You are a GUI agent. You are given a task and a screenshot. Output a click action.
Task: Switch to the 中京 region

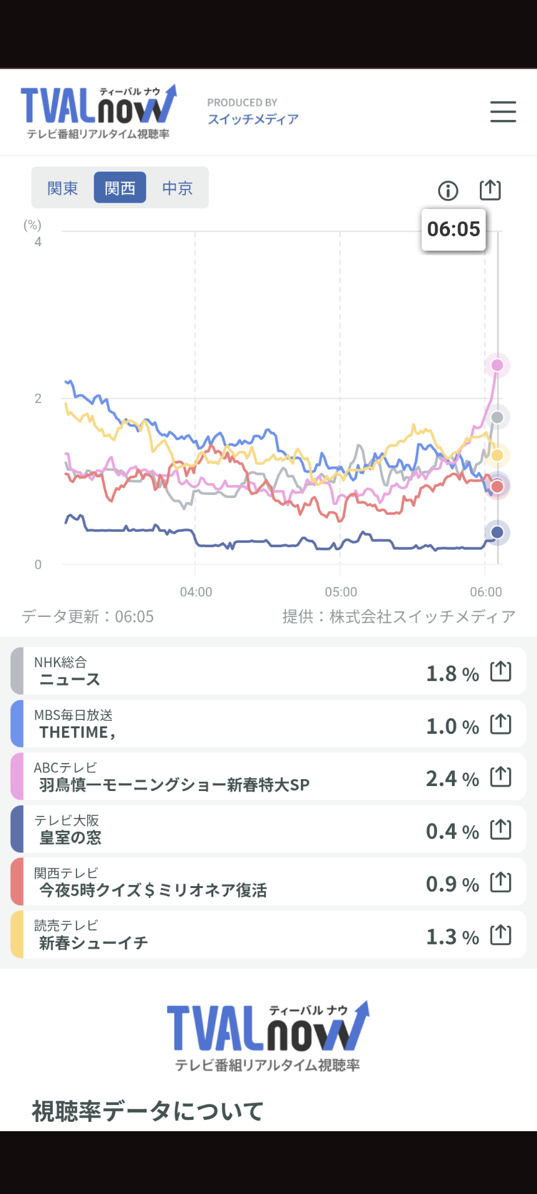click(x=177, y=188)
